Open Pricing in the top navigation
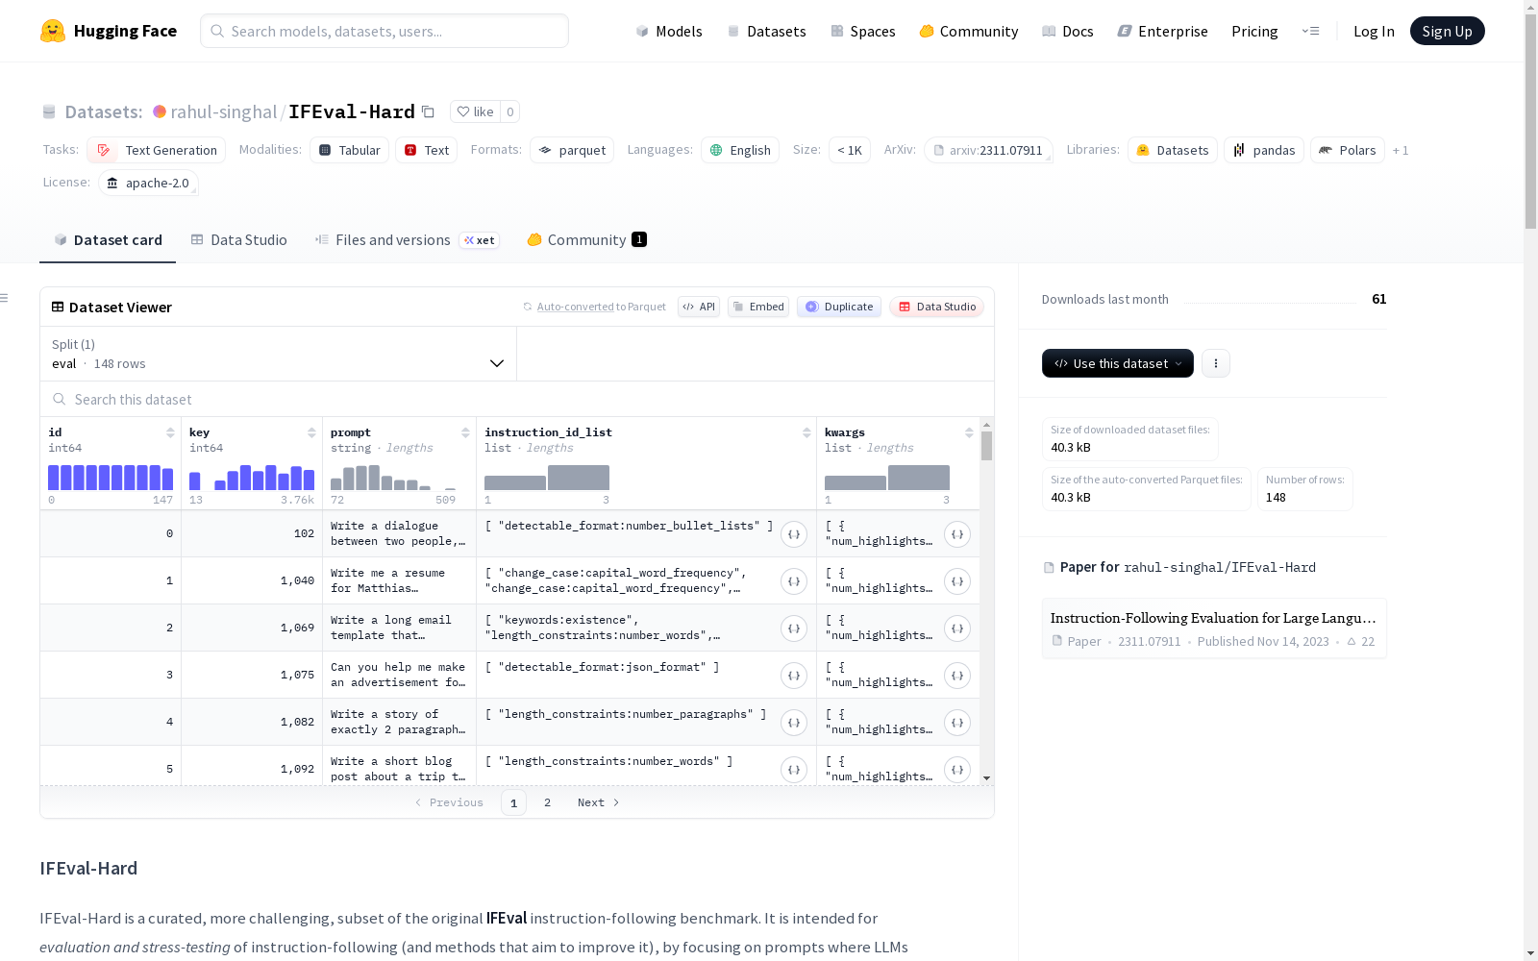This screenshot has height=961, width=1538. 1254,31
